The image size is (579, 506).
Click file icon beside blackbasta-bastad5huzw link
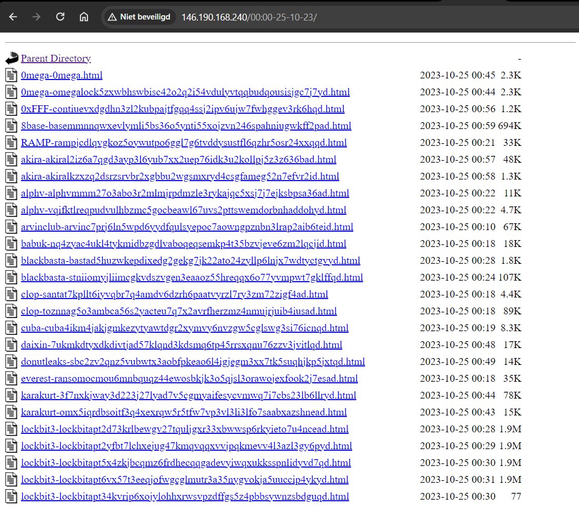coord(12,261)
